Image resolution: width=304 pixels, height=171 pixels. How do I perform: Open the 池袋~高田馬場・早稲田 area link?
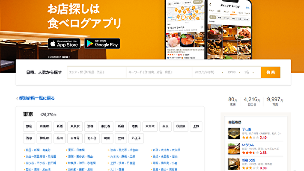click(41, 156)
